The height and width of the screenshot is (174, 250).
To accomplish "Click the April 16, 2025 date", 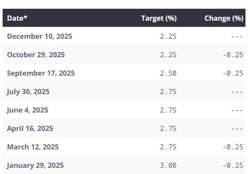I will tap(30, 128).
